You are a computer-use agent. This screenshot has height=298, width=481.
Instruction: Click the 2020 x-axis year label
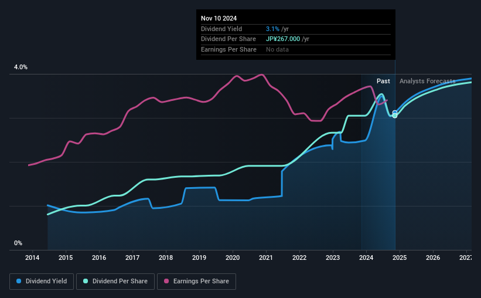[233, 258]
